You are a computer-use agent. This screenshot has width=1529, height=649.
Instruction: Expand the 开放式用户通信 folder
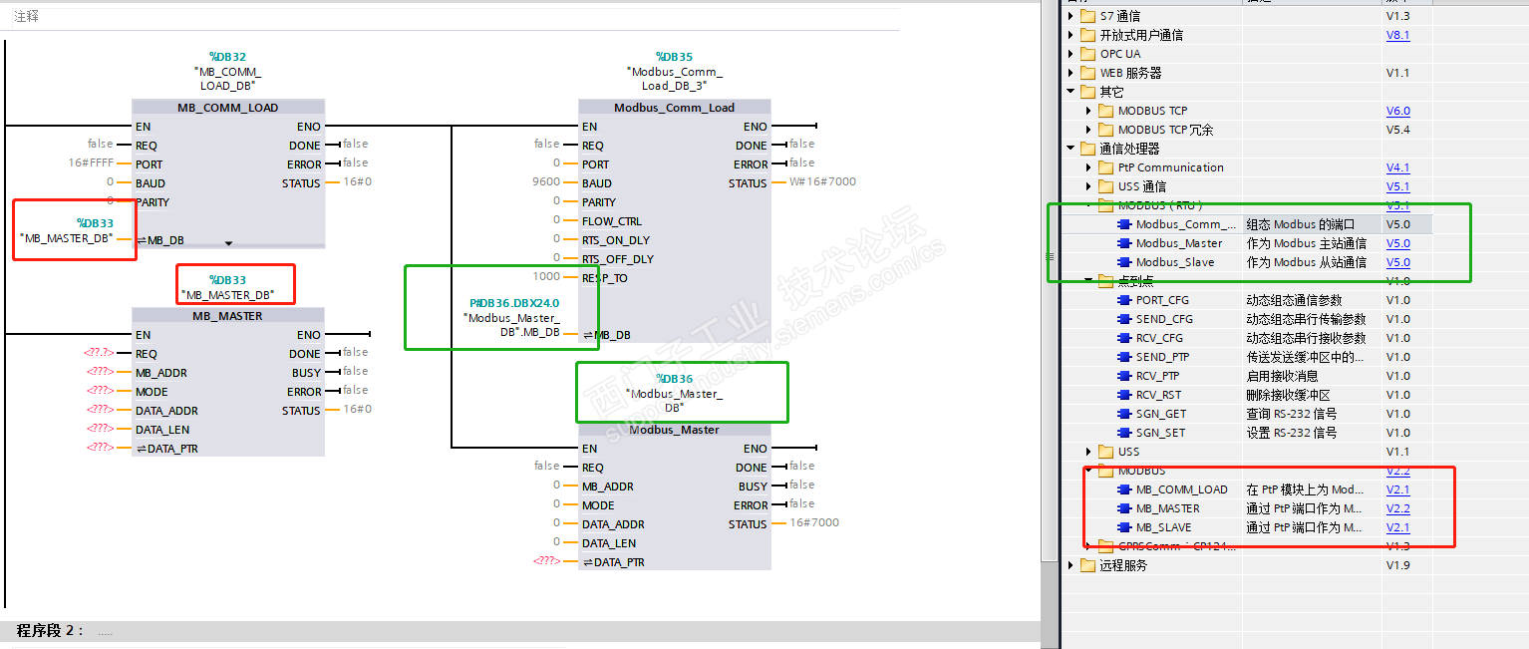[x=1071, y=35]
